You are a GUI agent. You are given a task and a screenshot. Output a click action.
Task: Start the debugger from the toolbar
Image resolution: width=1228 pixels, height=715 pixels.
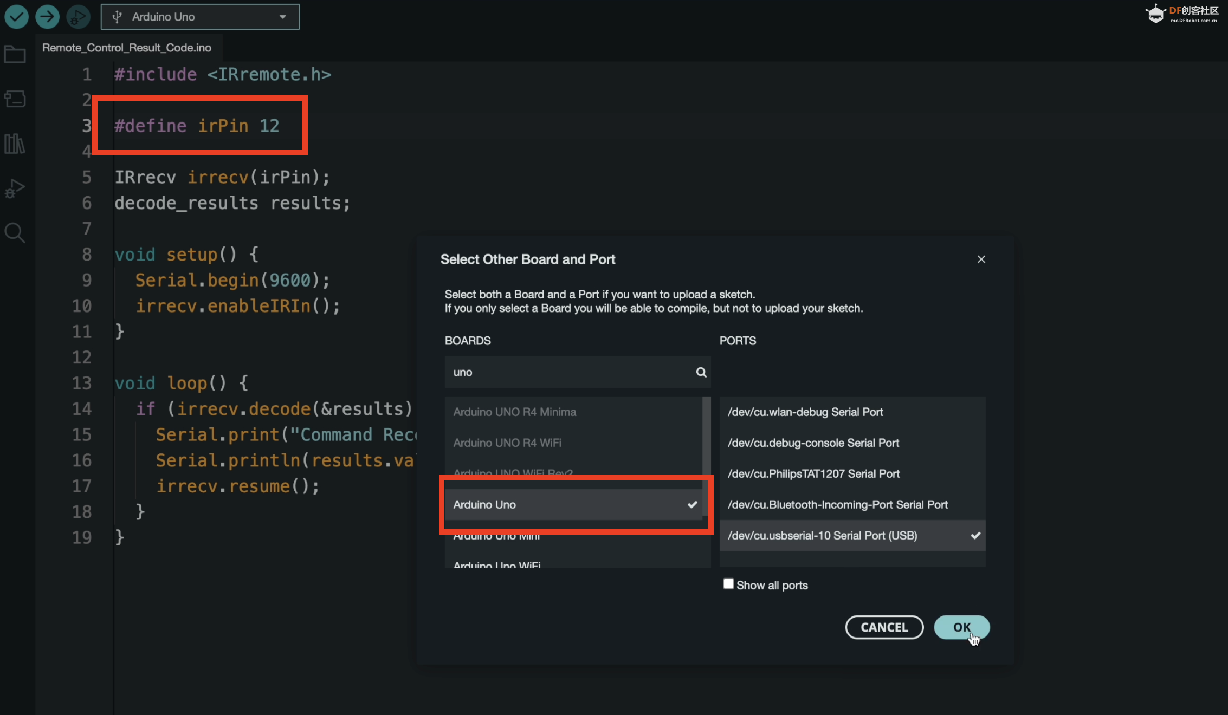tap(78, 17)
